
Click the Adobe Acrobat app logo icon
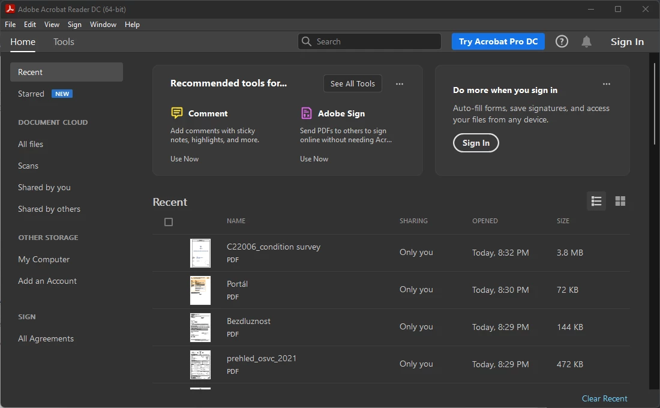click(x=10, y=9)
